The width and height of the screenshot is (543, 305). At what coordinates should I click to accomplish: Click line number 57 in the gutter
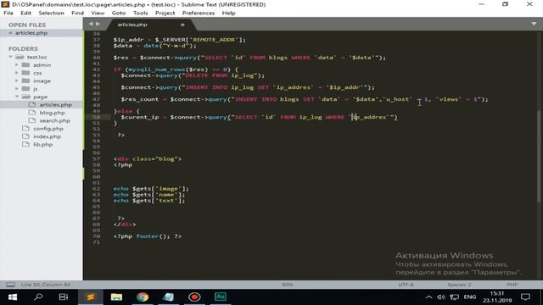96,158
